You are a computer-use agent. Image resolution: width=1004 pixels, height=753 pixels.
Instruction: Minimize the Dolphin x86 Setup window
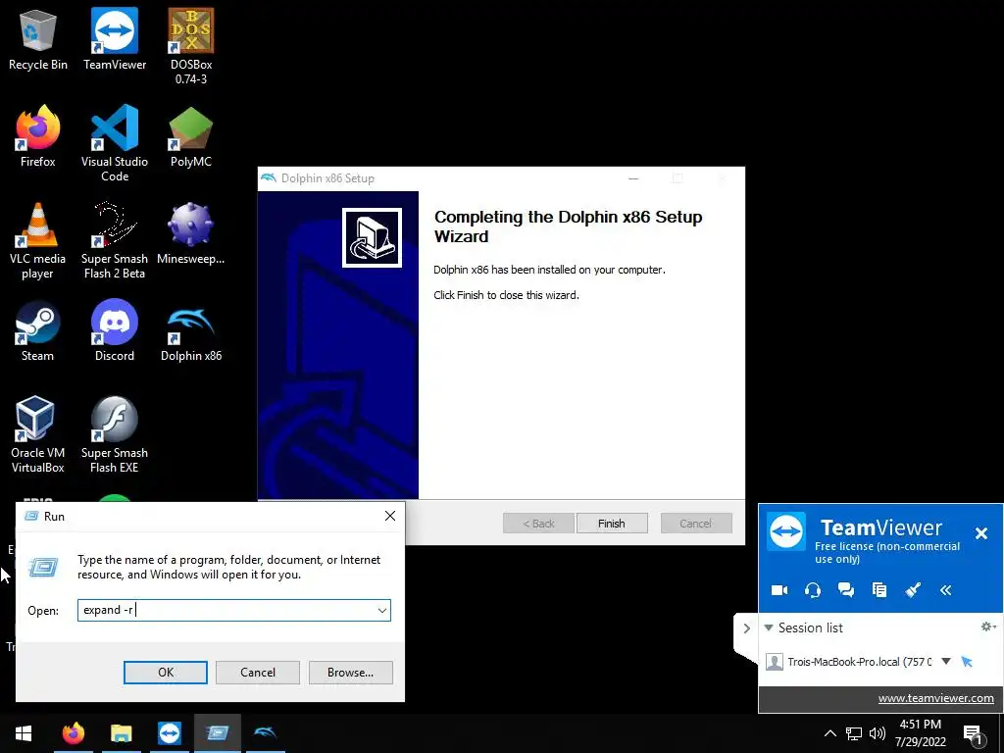coord(633,178)
